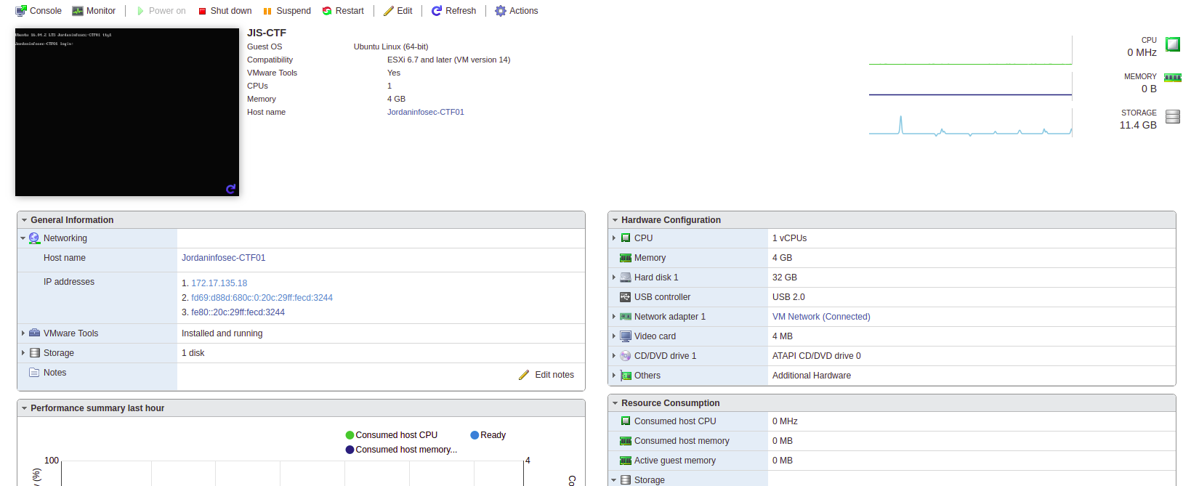1191x486 pixels.
Task: Expand the Others hardware row
Action: [x=614, y=376]
